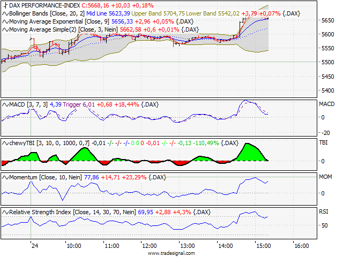Select the MOM panel label on right
Viewport: 343px width, 257px height.
point(326,176)
